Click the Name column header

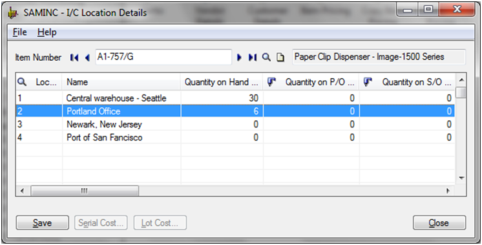(121, 82)
